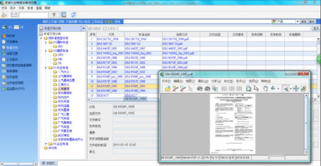Select the ISO folder in the tree

[x=60, y=46]
